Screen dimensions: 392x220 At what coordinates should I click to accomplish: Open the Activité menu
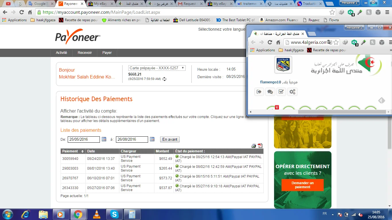61,53
